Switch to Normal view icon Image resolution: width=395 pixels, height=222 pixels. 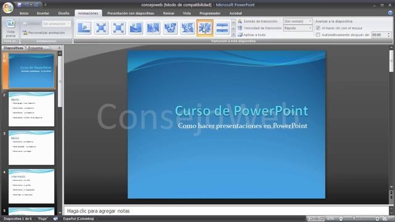click(x=310, y=219)
